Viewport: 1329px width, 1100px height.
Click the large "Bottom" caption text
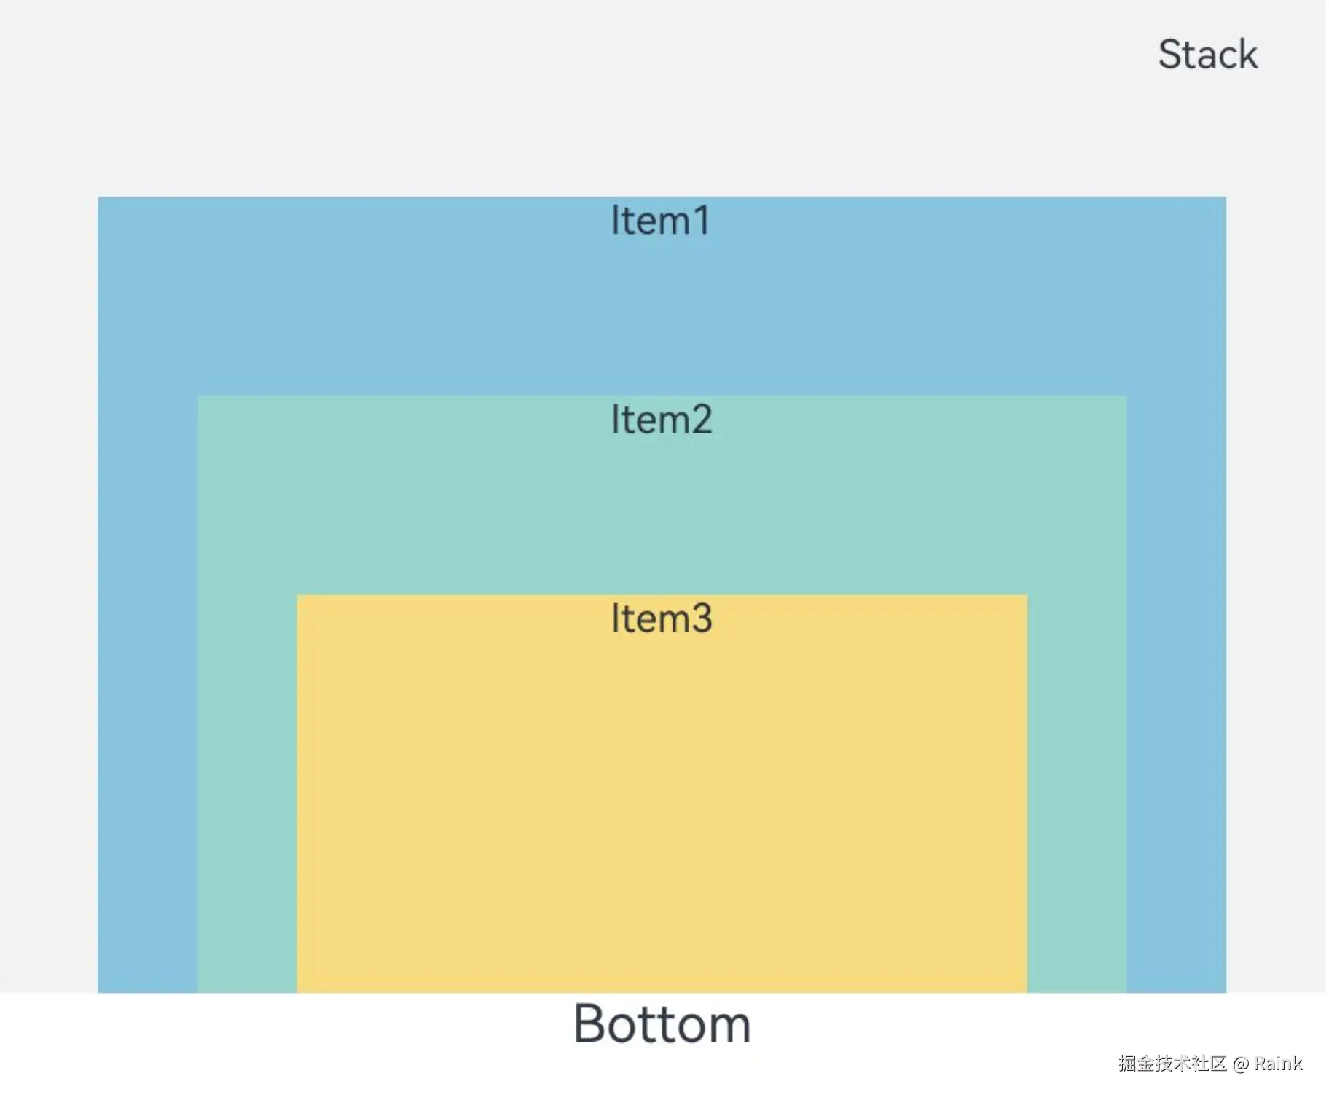(x=662, y=1024)
